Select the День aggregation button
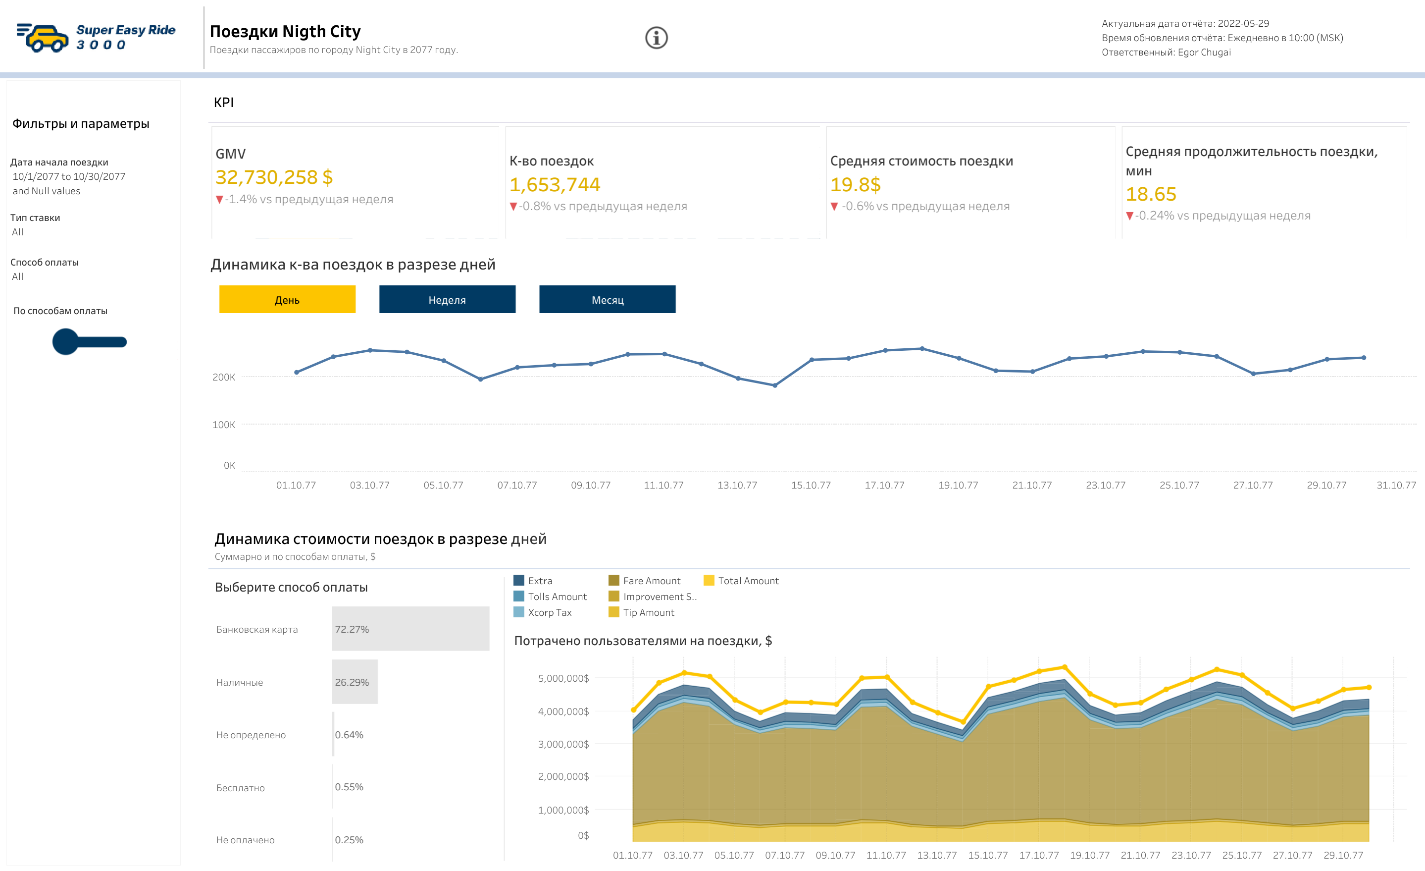1425x871 pixels. point(288,300)
